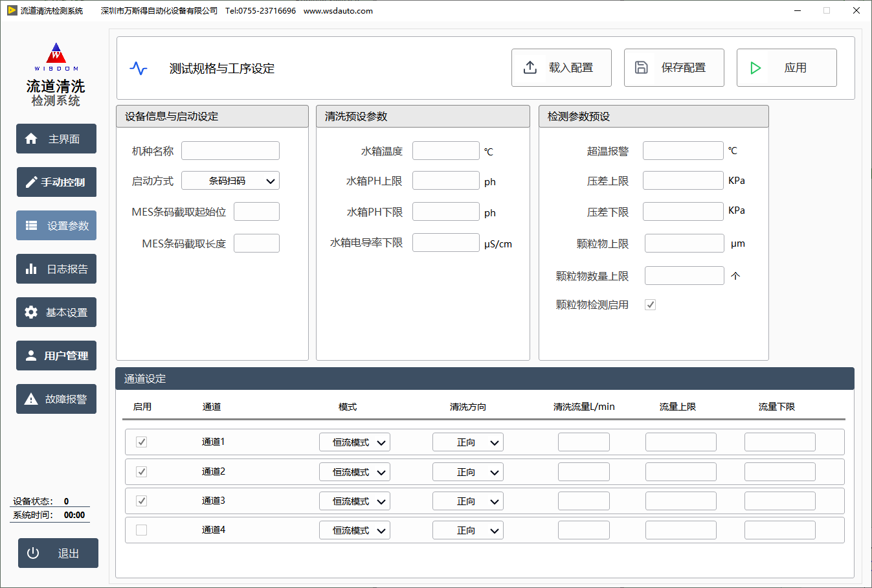Open the 通道3 清洗方向 dropdown

click(468, 501)
